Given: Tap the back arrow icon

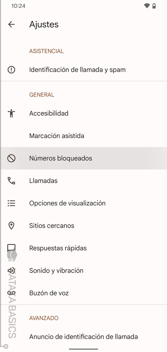Looking at the screenshot, I should coord(11,24).
